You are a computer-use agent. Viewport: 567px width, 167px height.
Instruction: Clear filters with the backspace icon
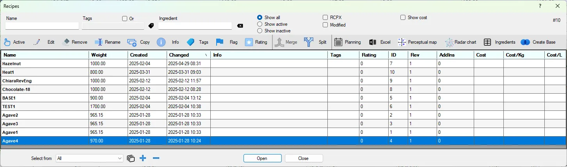240,26
